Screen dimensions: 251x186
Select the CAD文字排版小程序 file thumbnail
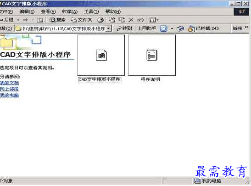point(101,55)
